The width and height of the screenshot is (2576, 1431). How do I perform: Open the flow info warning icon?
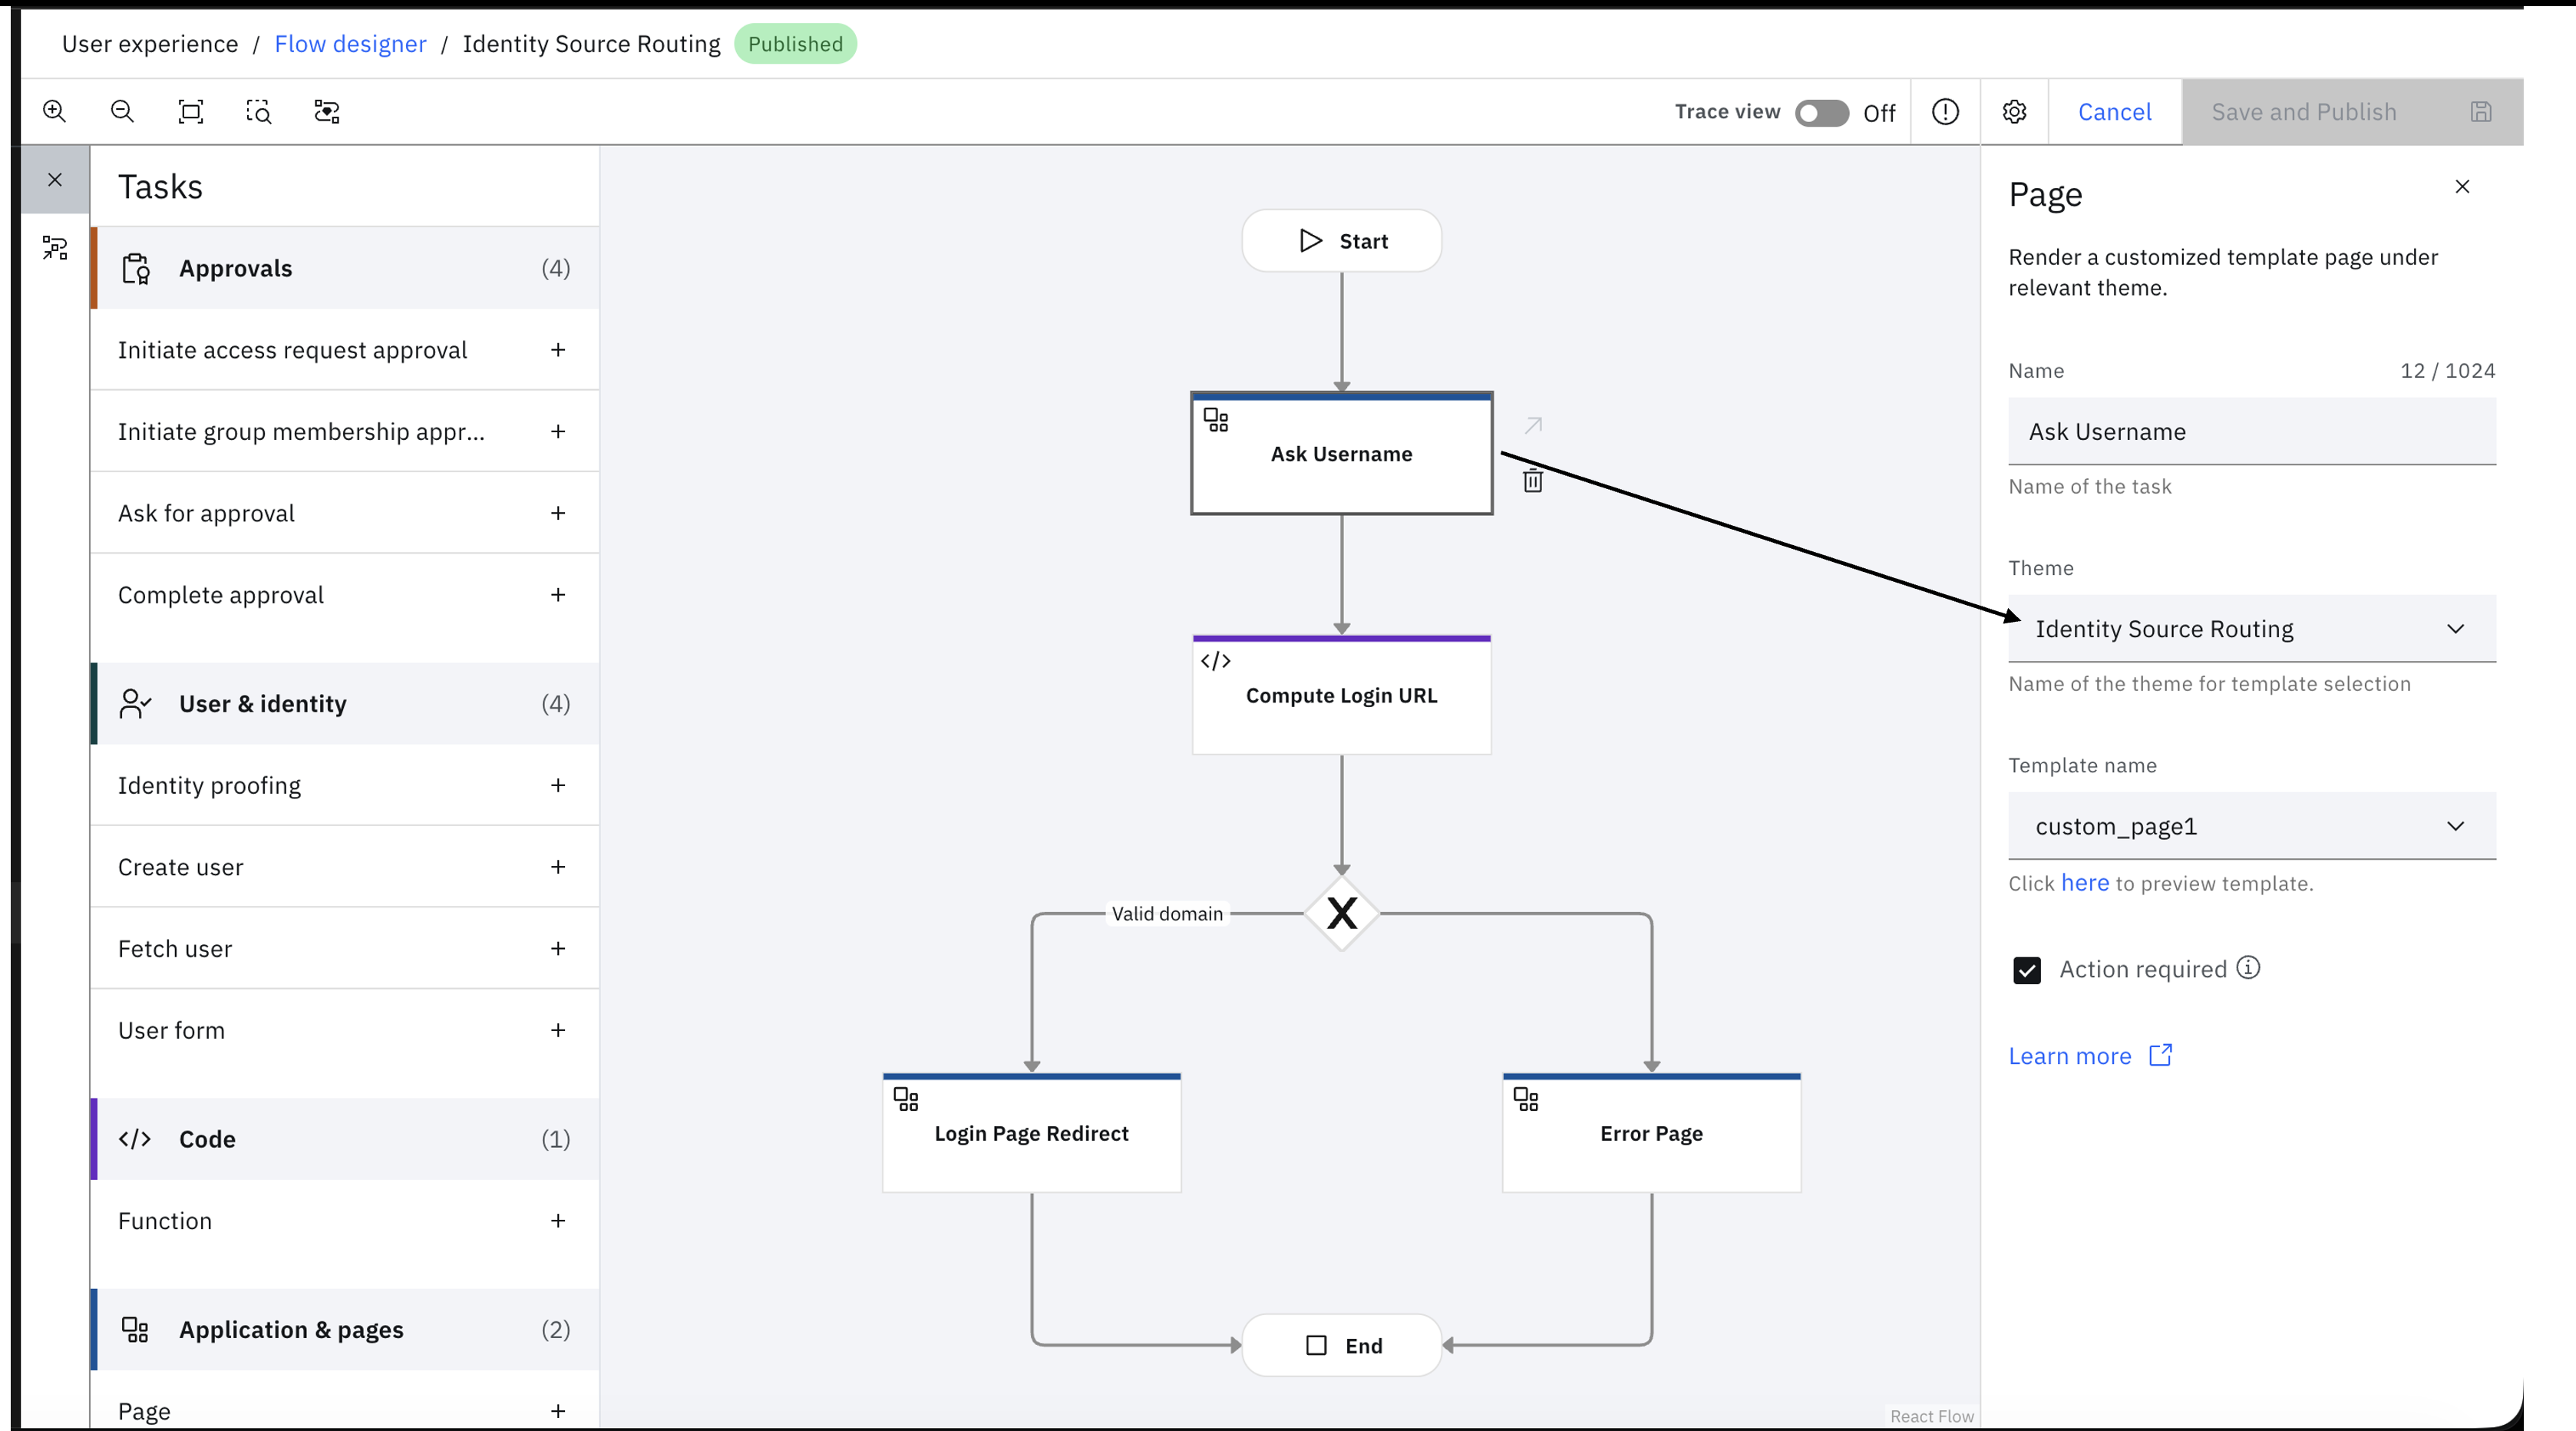(x=1945, y=111)
